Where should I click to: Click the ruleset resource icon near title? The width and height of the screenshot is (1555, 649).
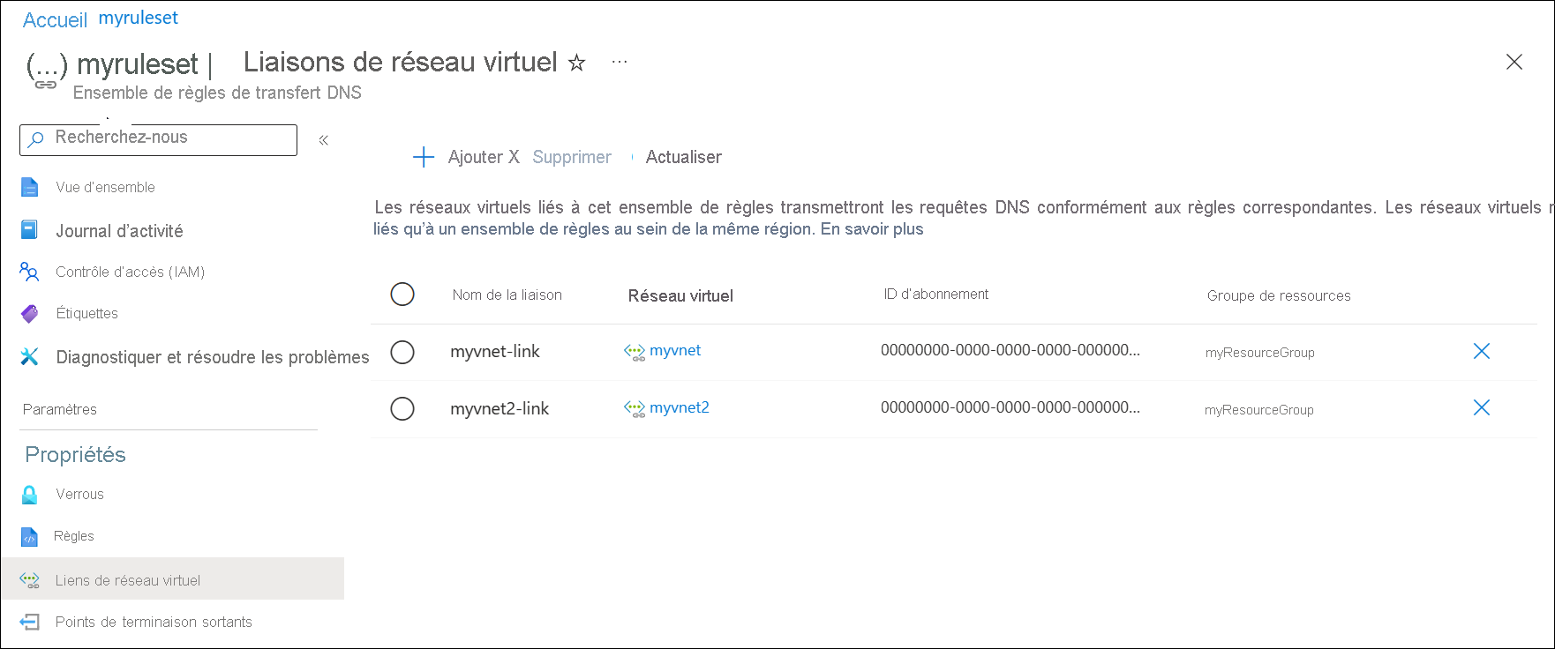point(46,70)
